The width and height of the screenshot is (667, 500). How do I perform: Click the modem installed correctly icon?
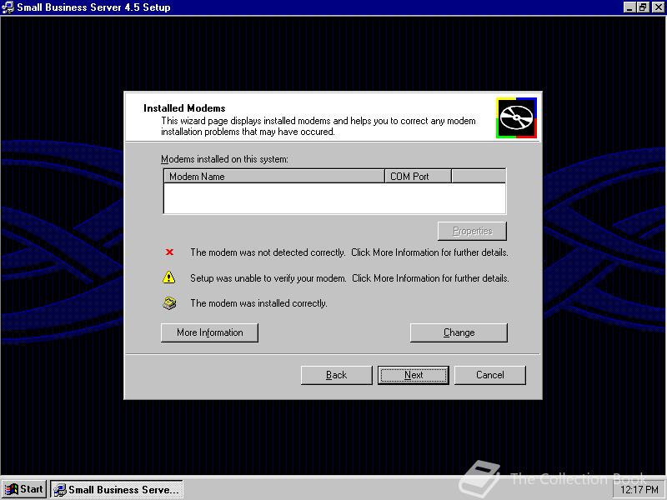pos(169,303)
